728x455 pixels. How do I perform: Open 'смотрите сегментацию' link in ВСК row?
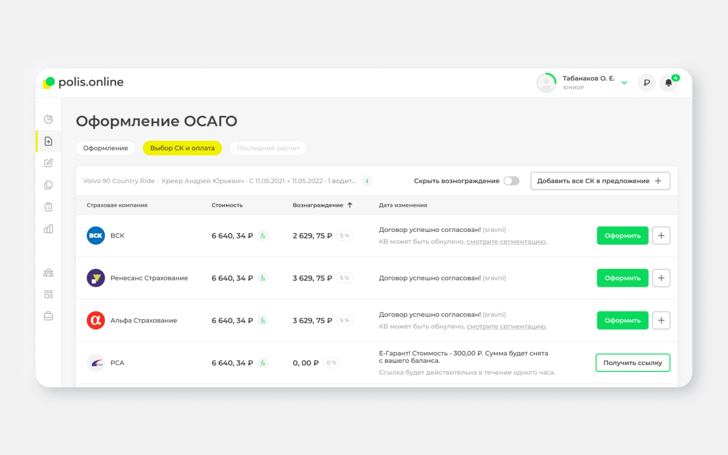(506, 241)
